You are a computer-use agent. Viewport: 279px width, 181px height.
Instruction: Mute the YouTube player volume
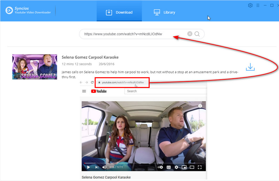click(104, 167)
